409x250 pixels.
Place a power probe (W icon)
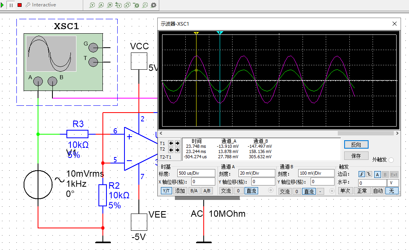pos(110,5)
